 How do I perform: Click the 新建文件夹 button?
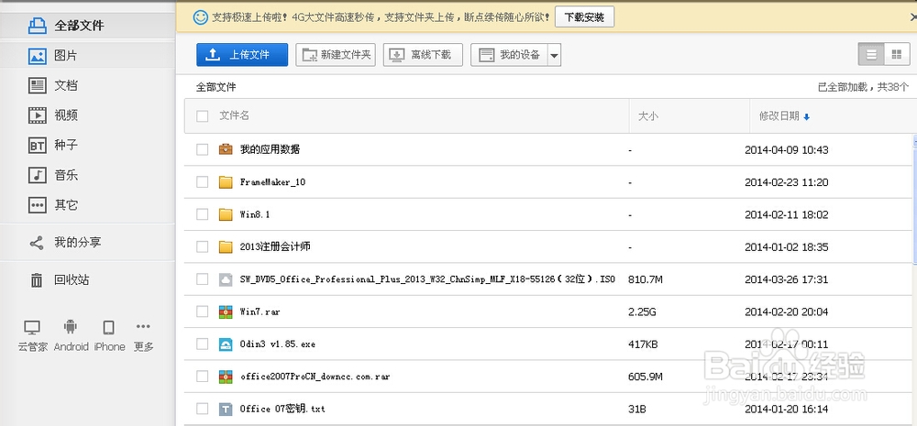click(336, 55)
